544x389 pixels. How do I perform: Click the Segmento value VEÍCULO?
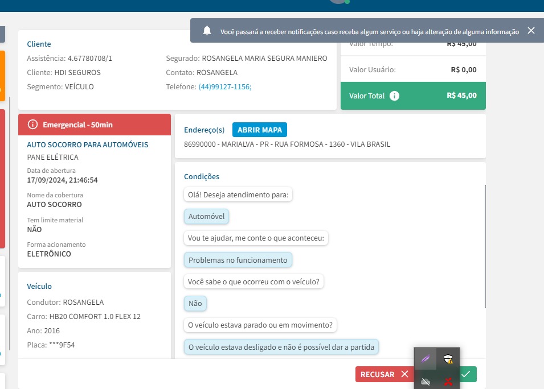pyautogui.click(x=79, y=86)
